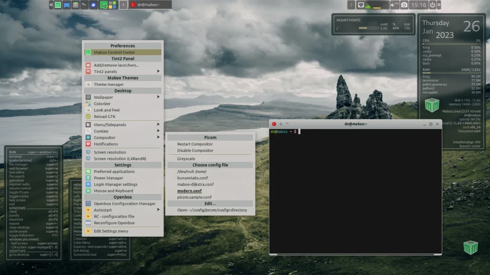Select picom.sample.conf config file

tap(210, 197)
